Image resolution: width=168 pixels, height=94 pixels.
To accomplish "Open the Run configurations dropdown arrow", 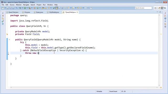I will pos(27,8).
